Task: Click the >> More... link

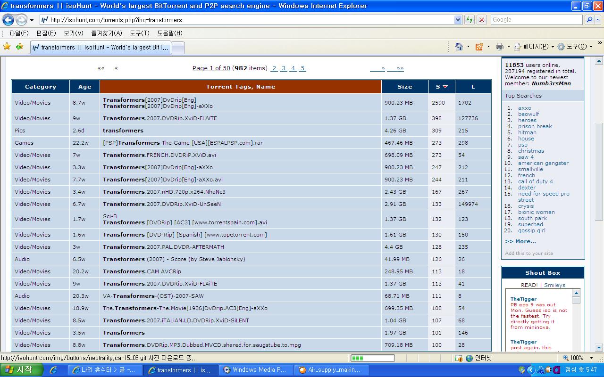Action: coord(520,241)
